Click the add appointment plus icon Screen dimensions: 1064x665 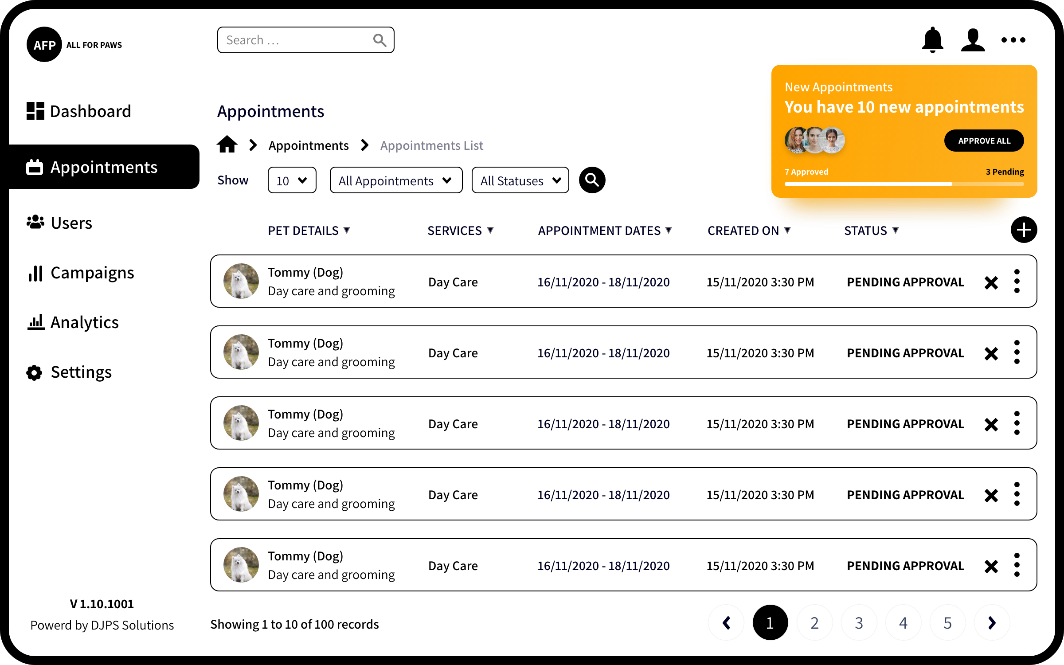click(x=1024, y=230)
